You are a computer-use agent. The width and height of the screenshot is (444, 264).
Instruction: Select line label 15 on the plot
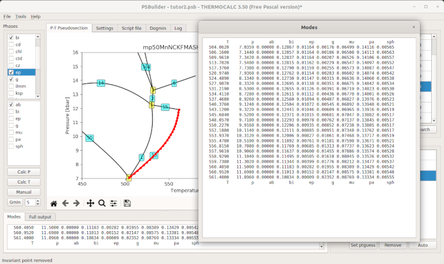(165, 107)
